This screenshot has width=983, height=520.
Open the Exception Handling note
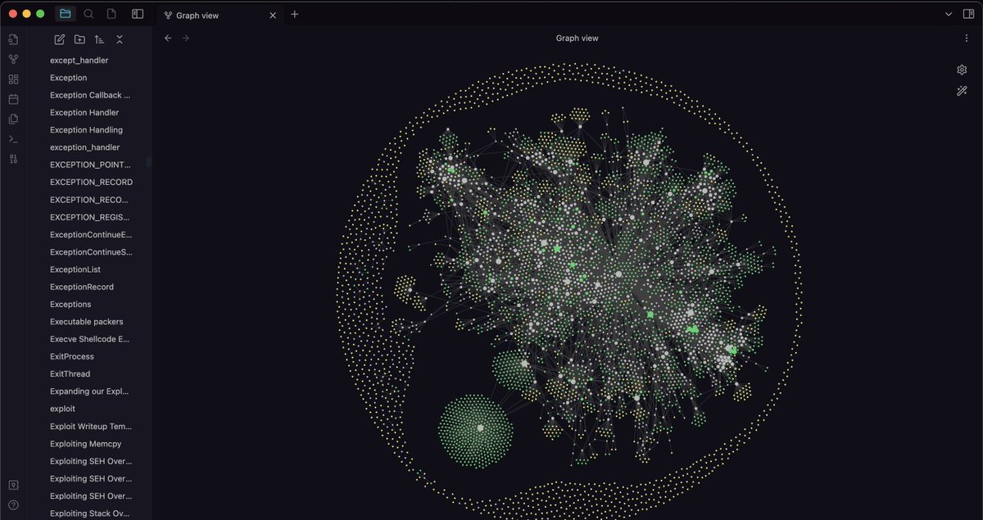point(86,129)
